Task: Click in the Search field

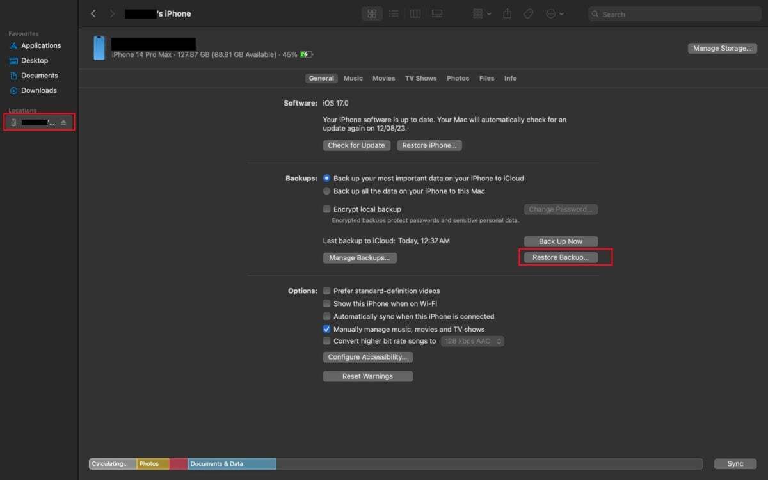Action: point(673,14)
